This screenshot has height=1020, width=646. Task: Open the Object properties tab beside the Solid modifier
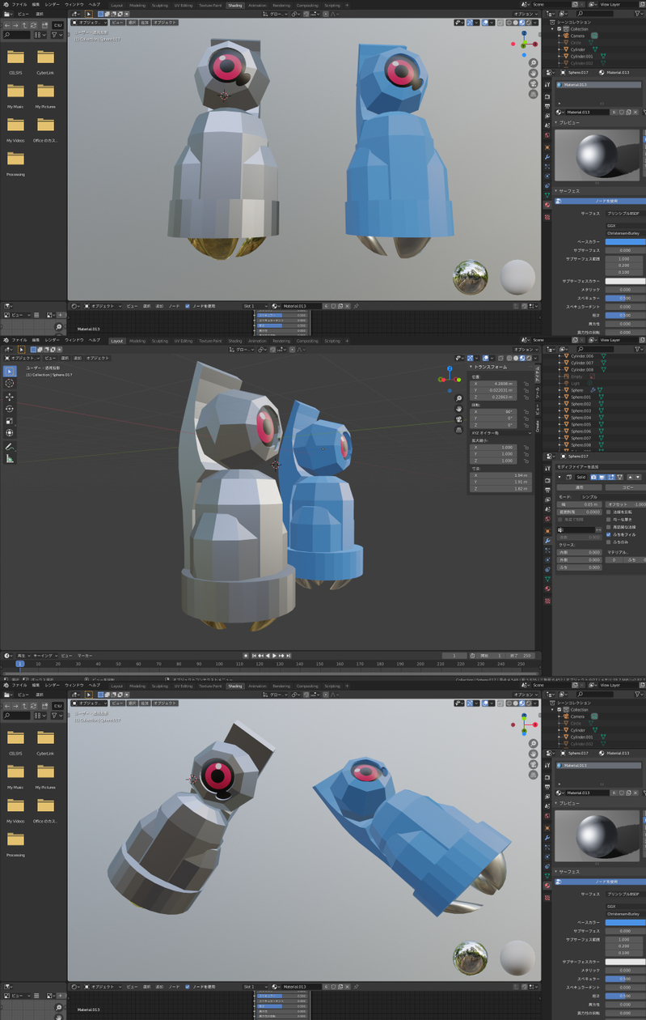pos(547,531)
